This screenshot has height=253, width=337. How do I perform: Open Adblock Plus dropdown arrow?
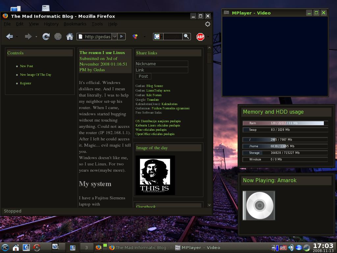click(208, 37)
